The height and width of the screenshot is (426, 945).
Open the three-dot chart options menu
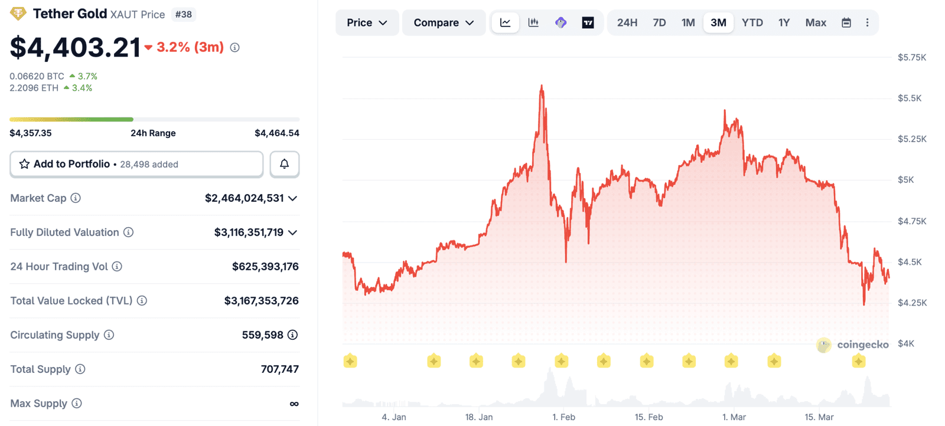867,22
